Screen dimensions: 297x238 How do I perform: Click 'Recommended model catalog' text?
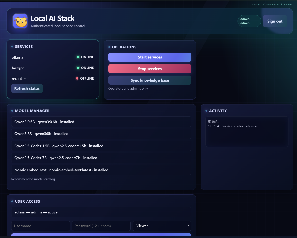(x=33, y=179)
